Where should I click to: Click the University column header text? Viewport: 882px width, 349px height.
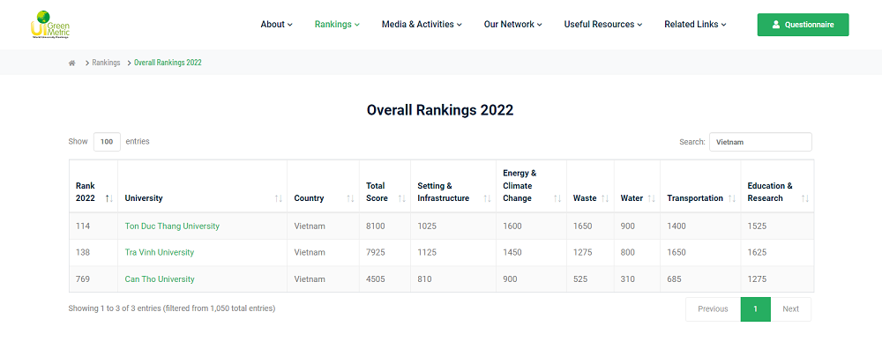coord(144,197)
